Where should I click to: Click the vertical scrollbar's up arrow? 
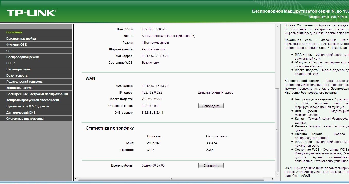click(x=277, y=26)
